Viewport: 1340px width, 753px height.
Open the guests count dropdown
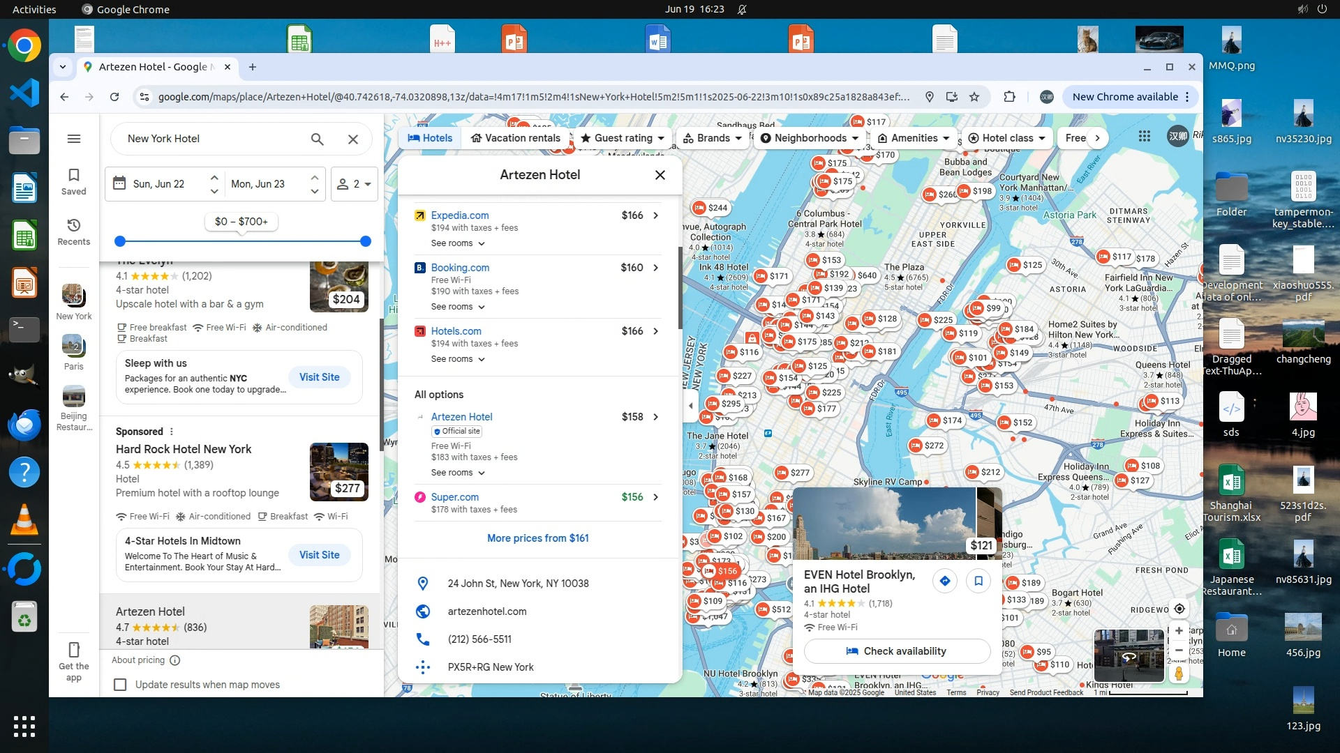(x=354, y=184)
